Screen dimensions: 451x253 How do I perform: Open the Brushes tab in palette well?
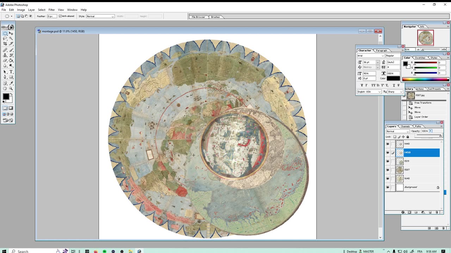pos(215,17)
